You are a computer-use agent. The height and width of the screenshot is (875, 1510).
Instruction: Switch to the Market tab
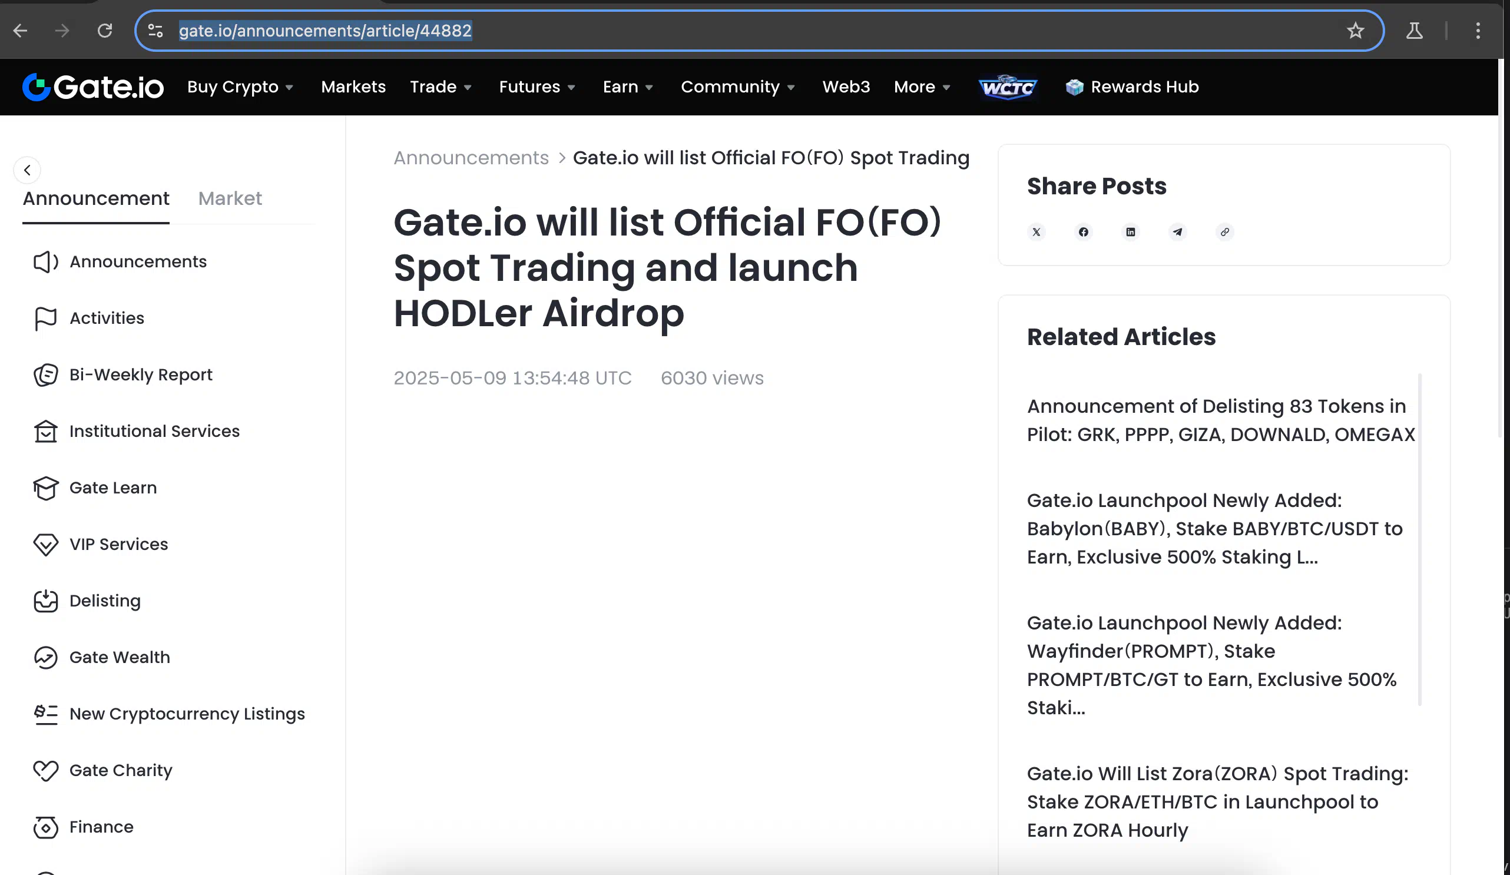pos(230,199)
